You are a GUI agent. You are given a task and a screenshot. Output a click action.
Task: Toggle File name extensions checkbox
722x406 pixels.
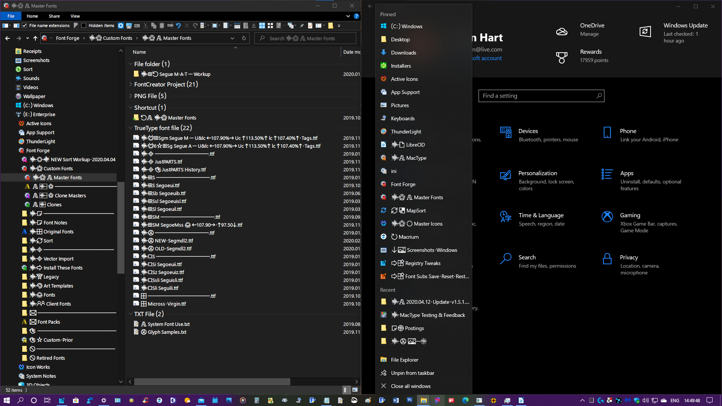tap(24, 26)
